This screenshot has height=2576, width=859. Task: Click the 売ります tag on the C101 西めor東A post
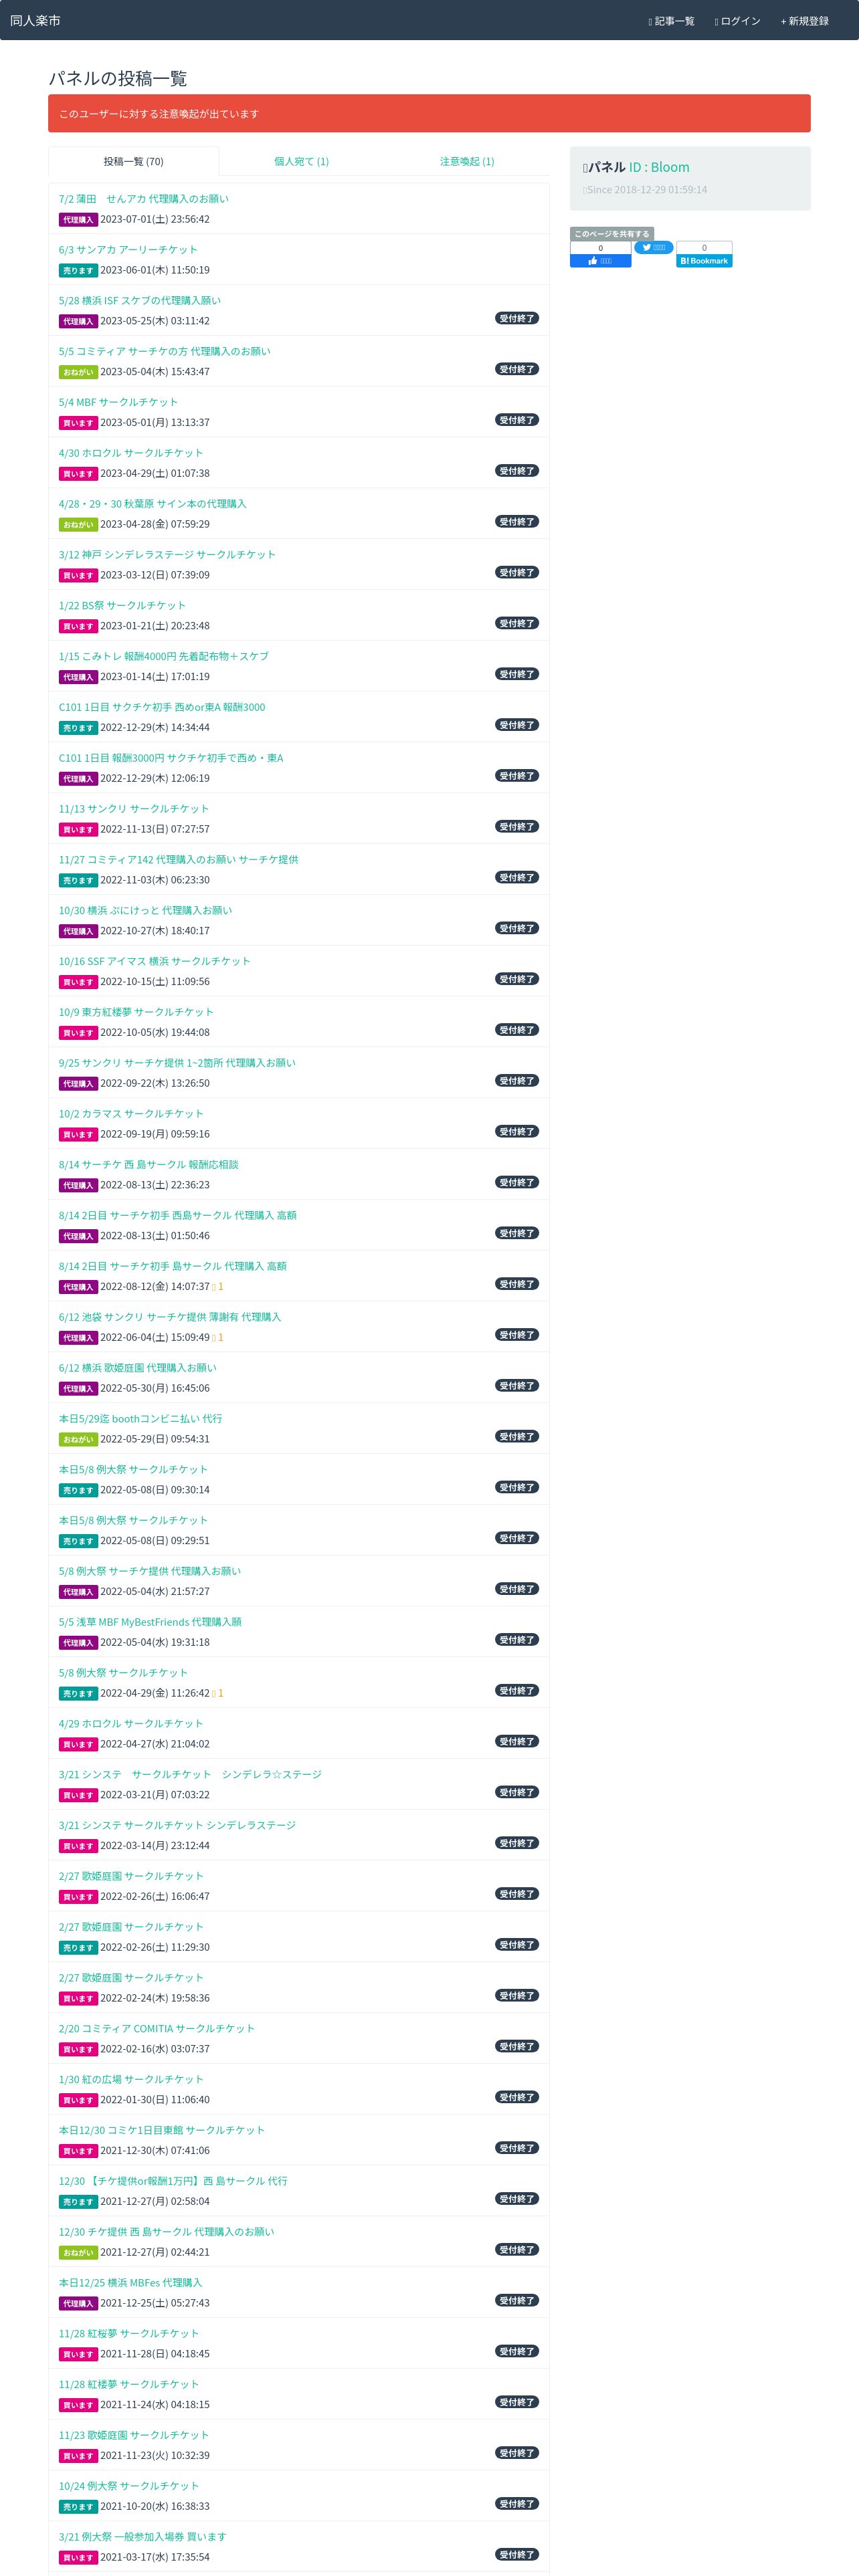click(78, 728)
